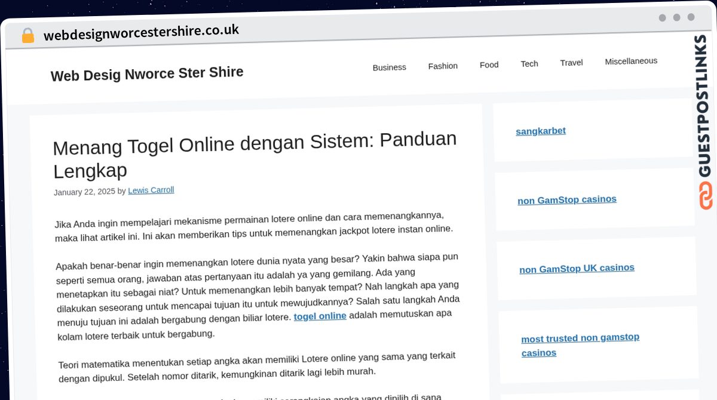Click the padlock icon in address bar
This screenshot has height=400, width=717.
click(27, 35)
